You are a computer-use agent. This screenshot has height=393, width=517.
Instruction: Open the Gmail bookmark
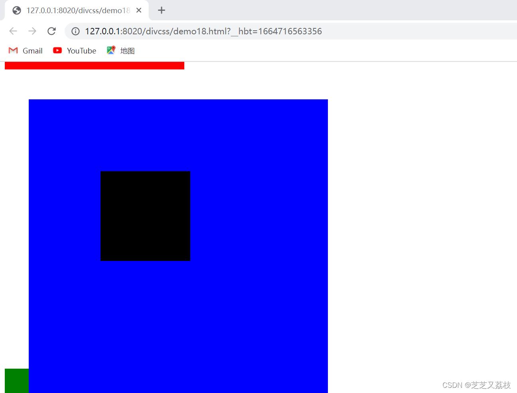(x=26, y=51)
